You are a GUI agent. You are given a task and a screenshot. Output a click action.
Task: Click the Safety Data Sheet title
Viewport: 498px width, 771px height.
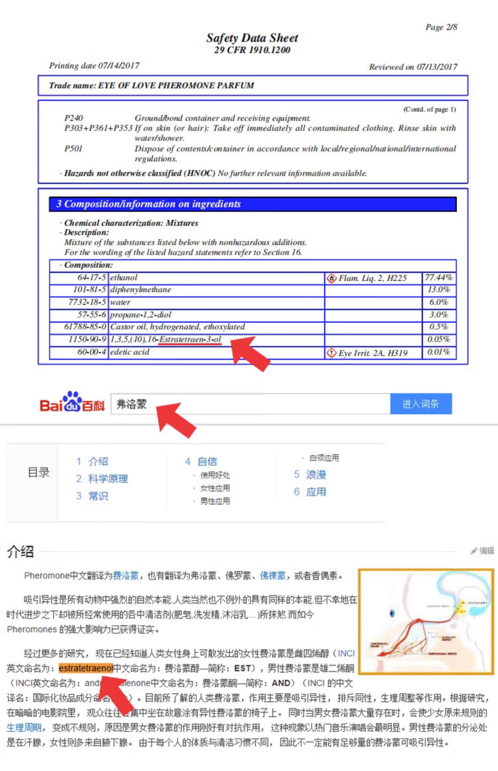(252, 38)
